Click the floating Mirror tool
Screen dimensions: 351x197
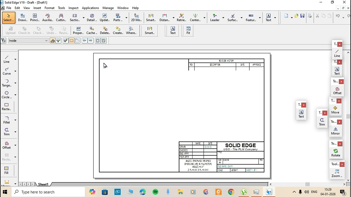335,131
